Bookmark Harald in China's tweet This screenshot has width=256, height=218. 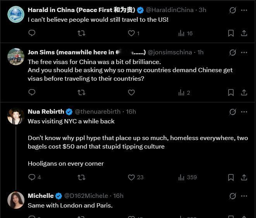click(x=231, y=33)
